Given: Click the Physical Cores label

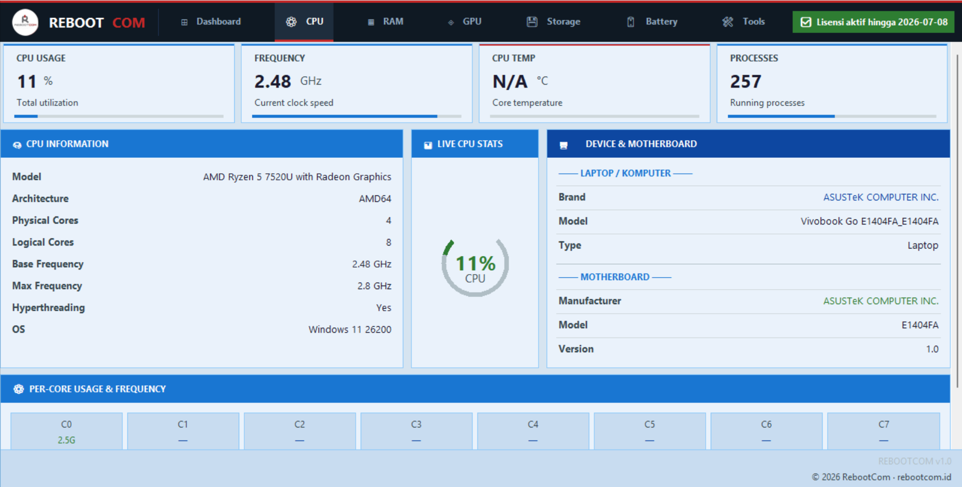Looking at the screenshot, I should pos(45,220).
